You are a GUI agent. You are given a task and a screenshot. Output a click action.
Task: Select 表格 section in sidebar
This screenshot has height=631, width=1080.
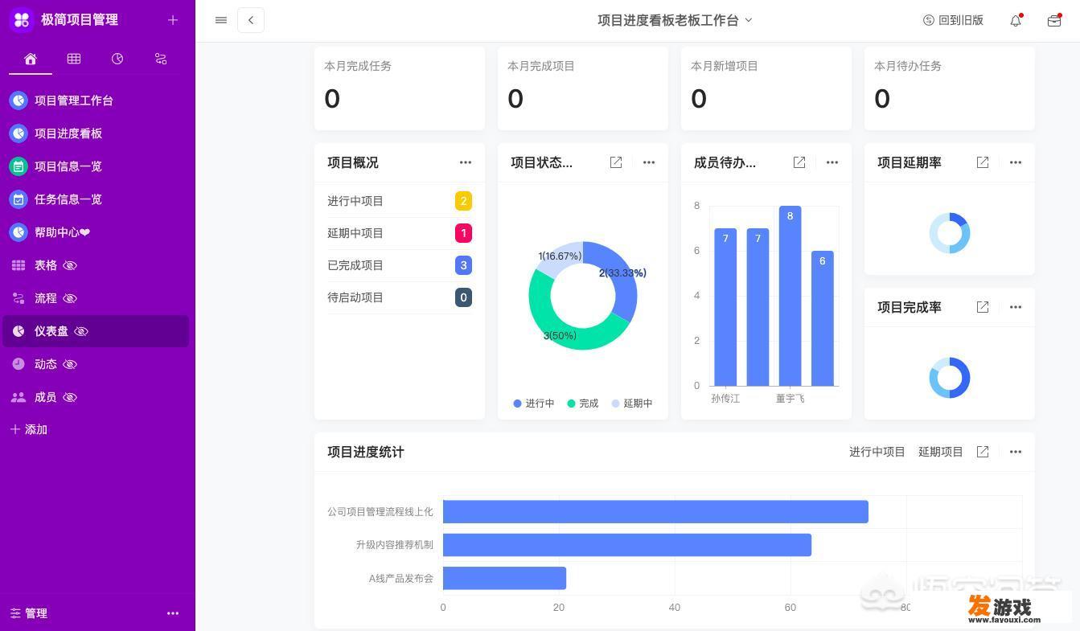click(96, 265)
